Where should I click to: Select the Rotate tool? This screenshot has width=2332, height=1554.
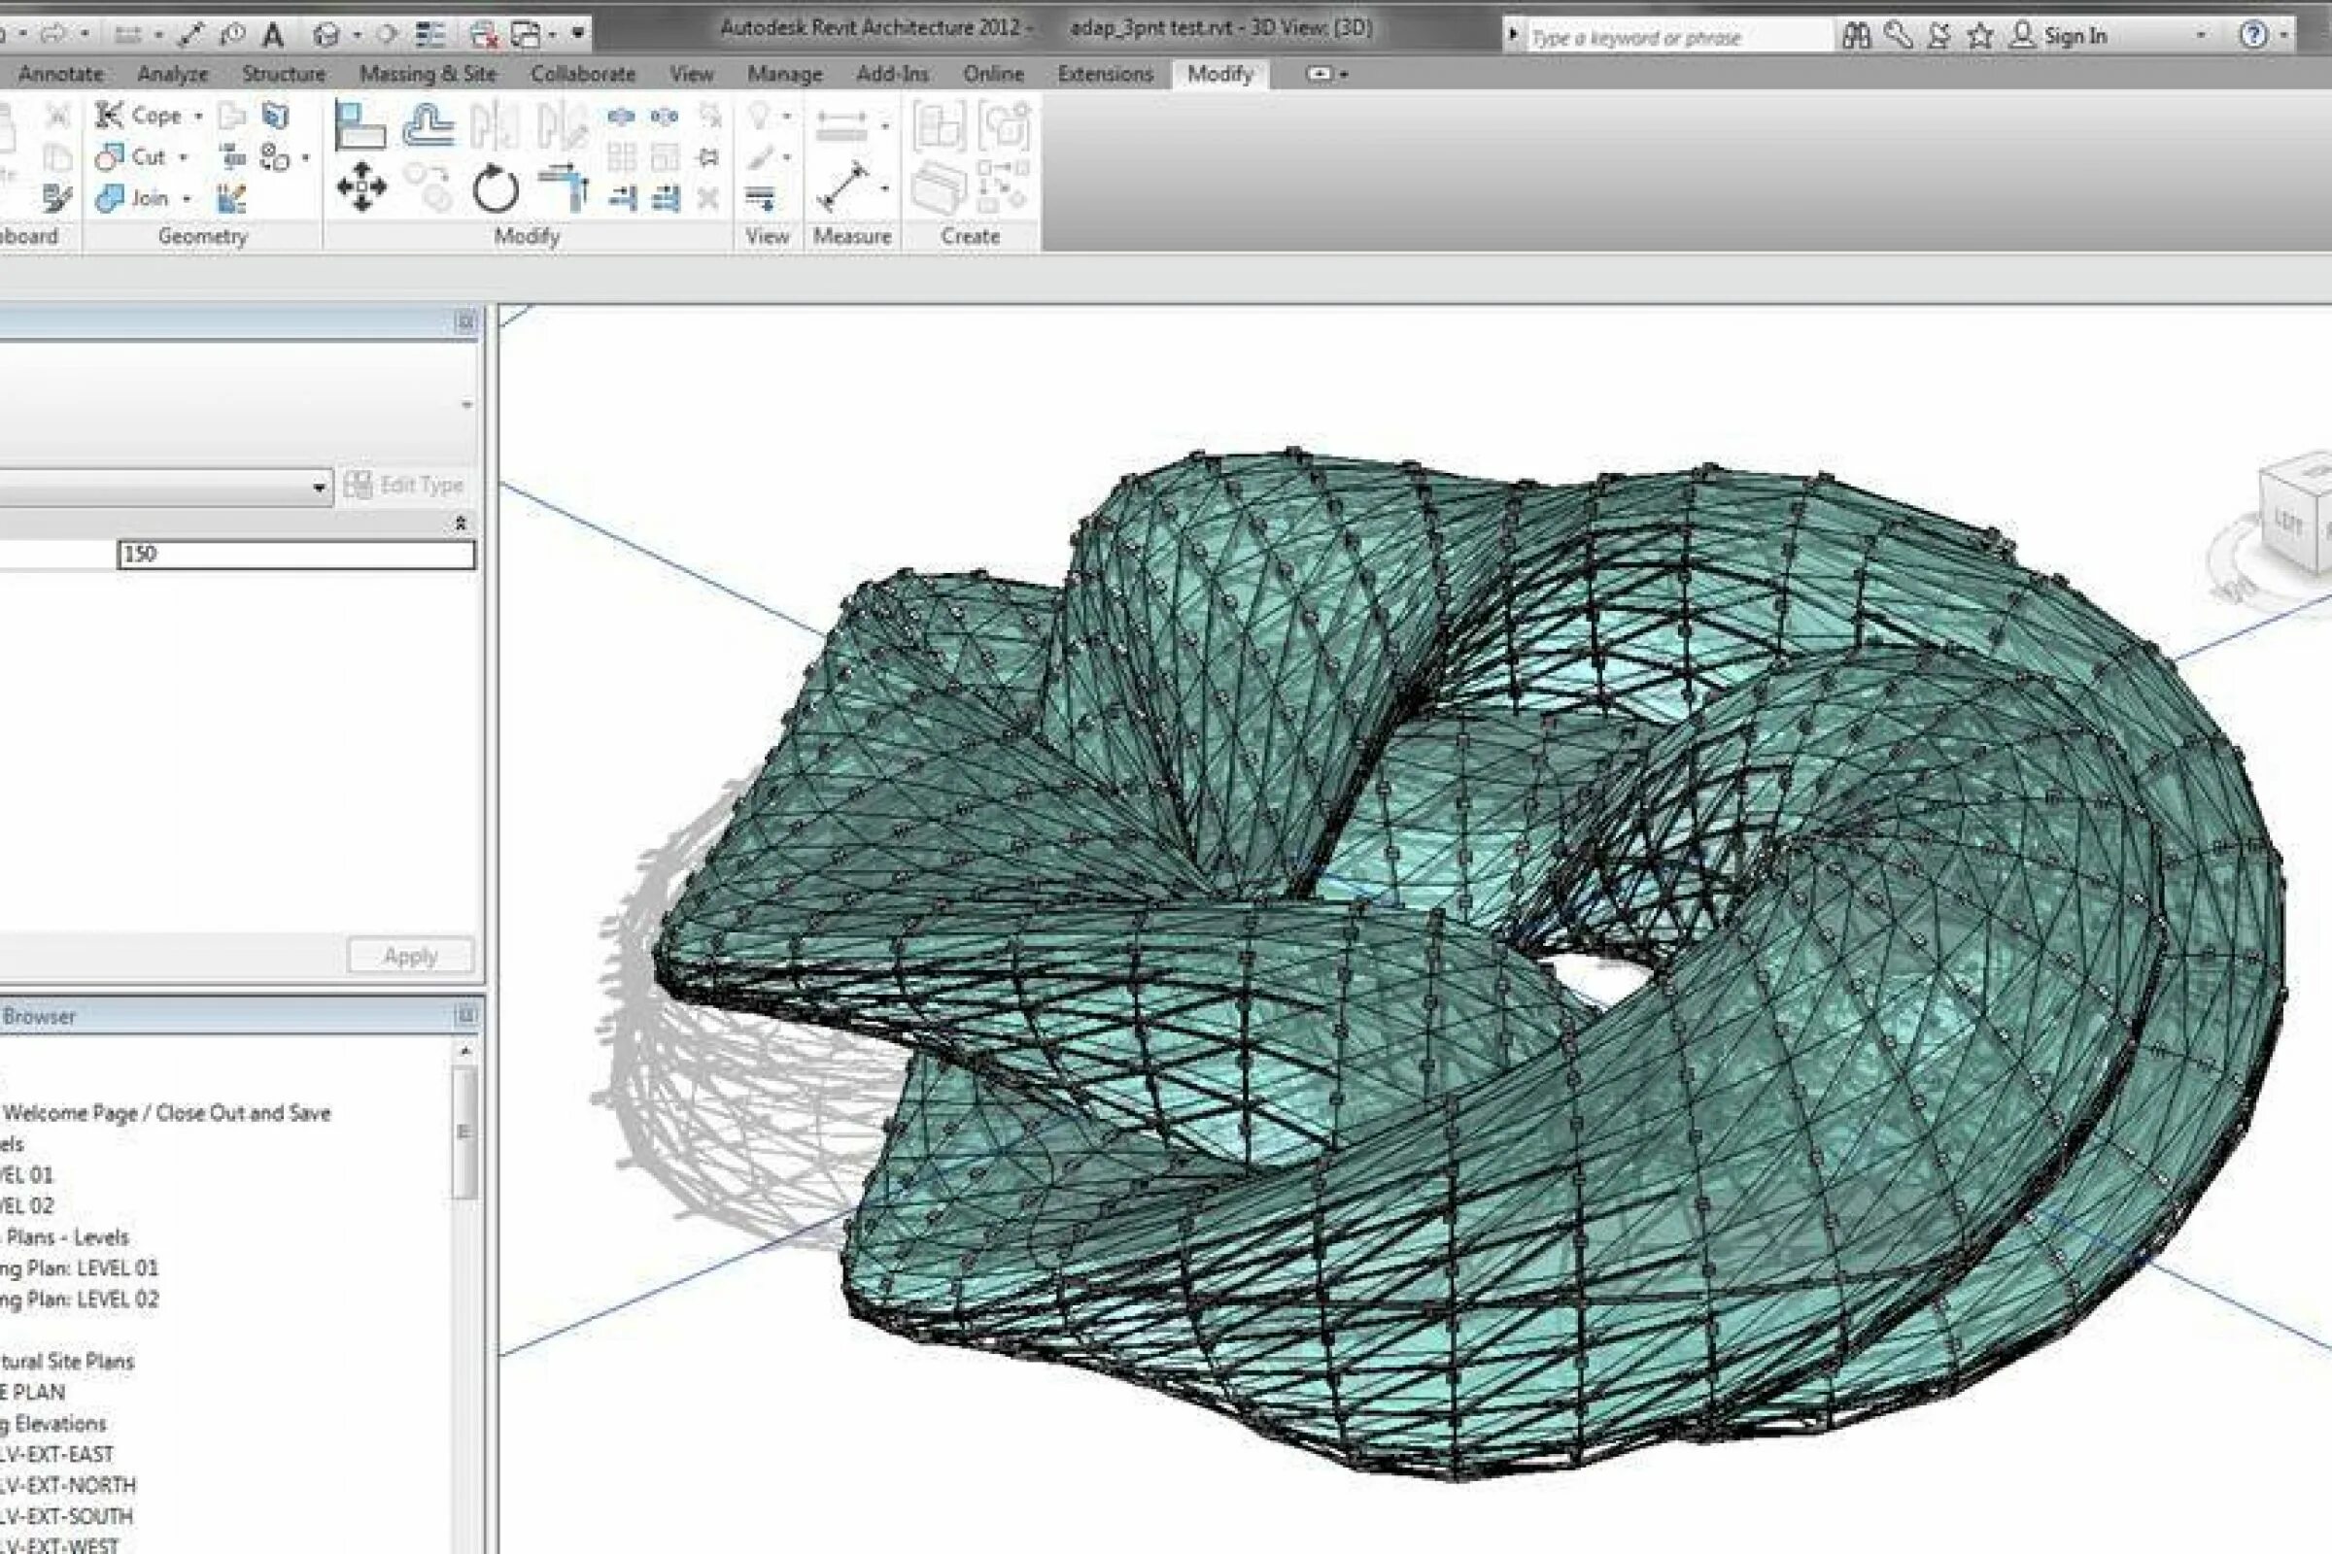click(495, 189)
